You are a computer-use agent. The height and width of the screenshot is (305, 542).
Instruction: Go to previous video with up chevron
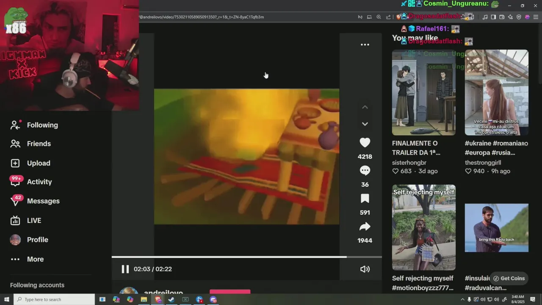coord(365,107)
